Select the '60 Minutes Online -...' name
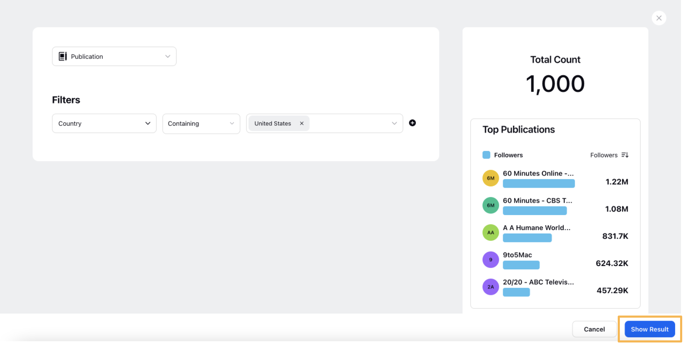This screenshot has height=345, width=686. (538, 173)
